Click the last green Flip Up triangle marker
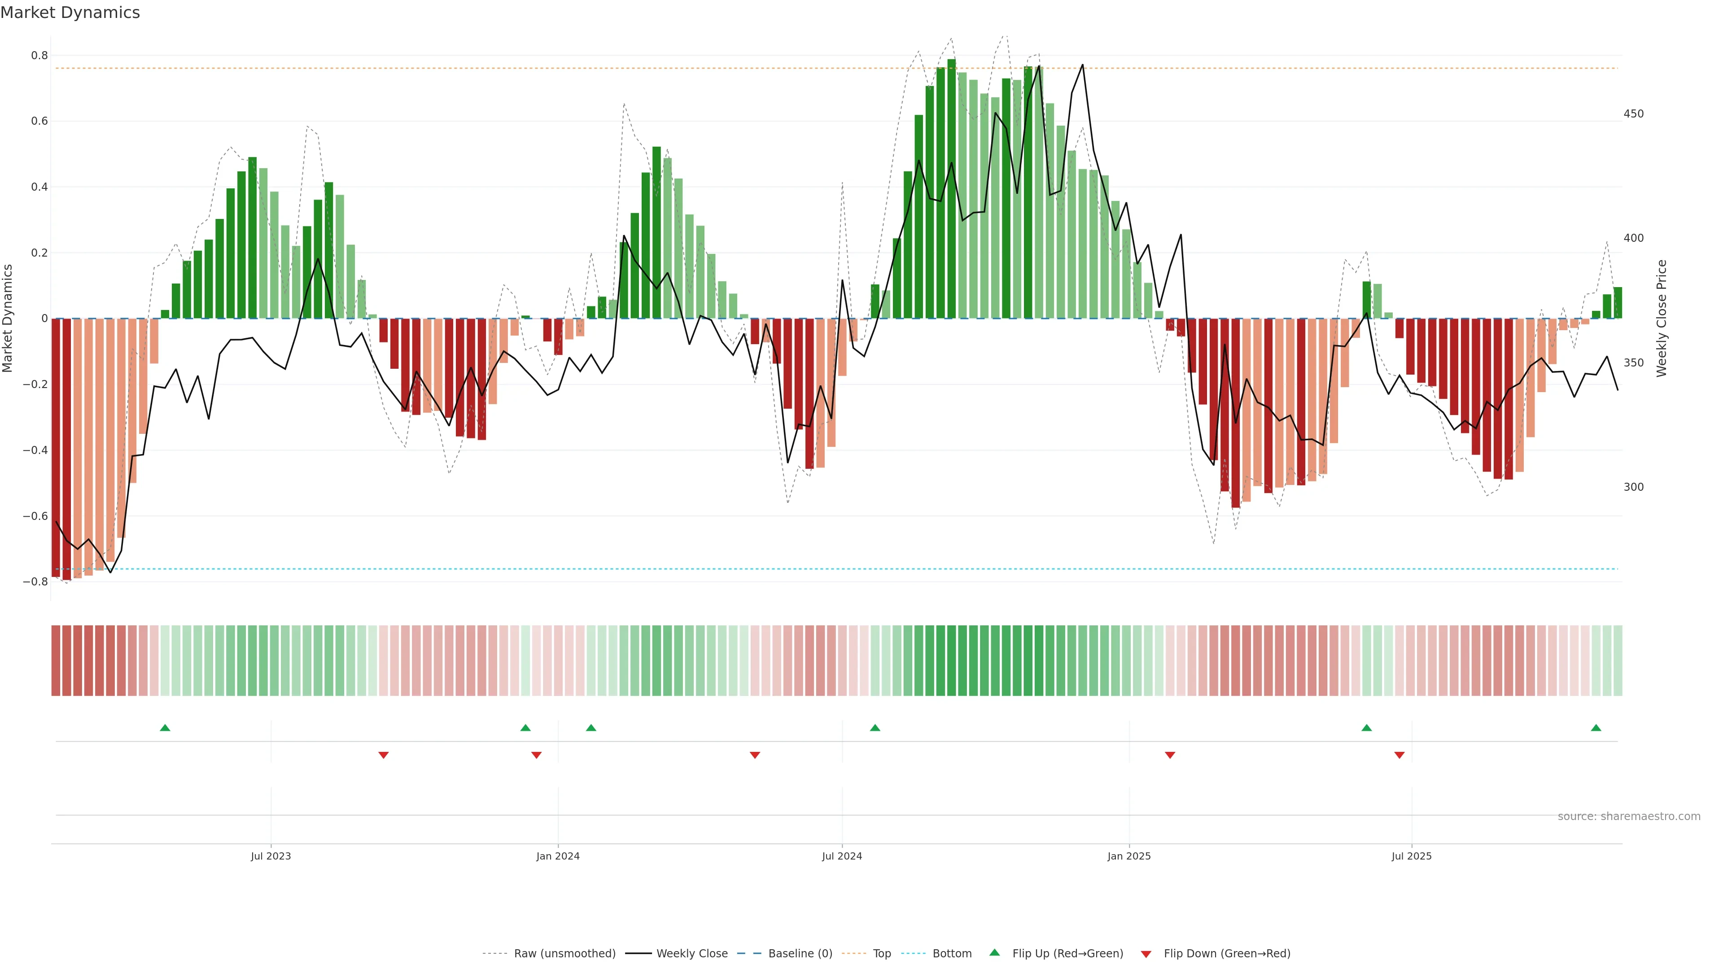Viewport: 1723px width, 969px height. click(x=1596, y=728)
